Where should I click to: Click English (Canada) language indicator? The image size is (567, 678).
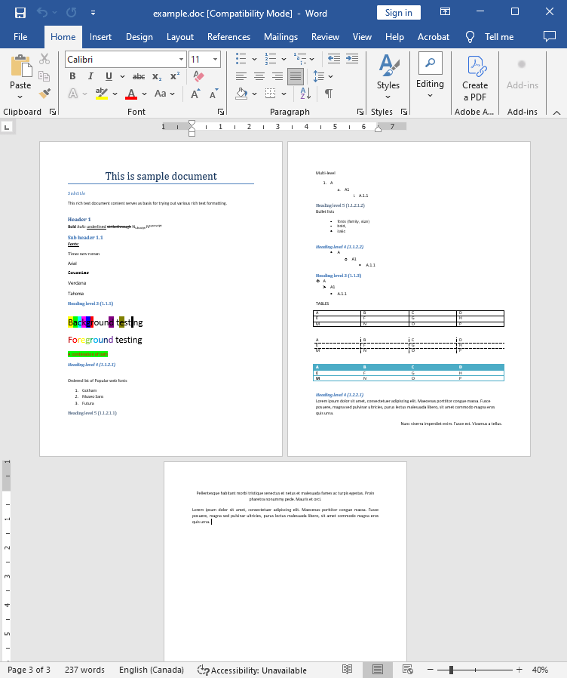coord(152,670)
